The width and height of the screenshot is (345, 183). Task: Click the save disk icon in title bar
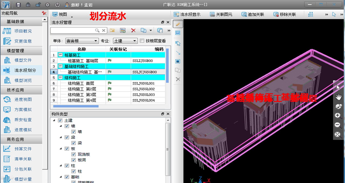click(18, 5)
